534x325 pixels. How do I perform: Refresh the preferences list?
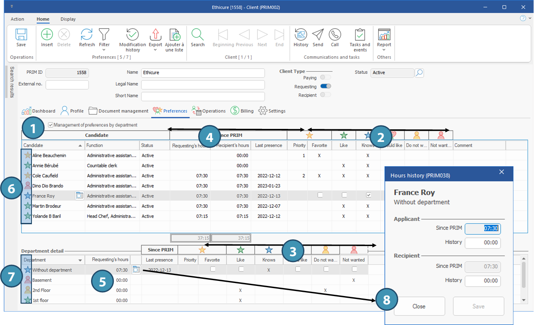point(87,34)
